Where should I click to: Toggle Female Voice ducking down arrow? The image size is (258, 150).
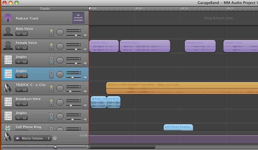51,48
